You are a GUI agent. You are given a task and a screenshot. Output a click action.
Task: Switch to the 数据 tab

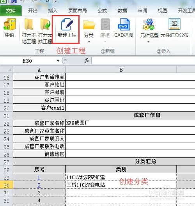122,11
